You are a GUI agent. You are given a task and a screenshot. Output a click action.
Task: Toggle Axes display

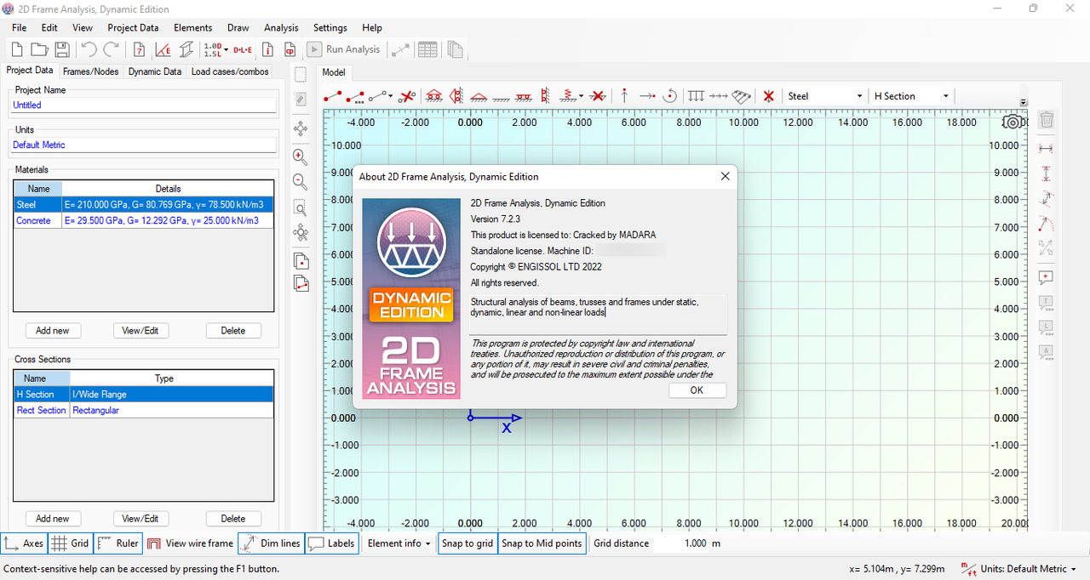tap(24, 543)
